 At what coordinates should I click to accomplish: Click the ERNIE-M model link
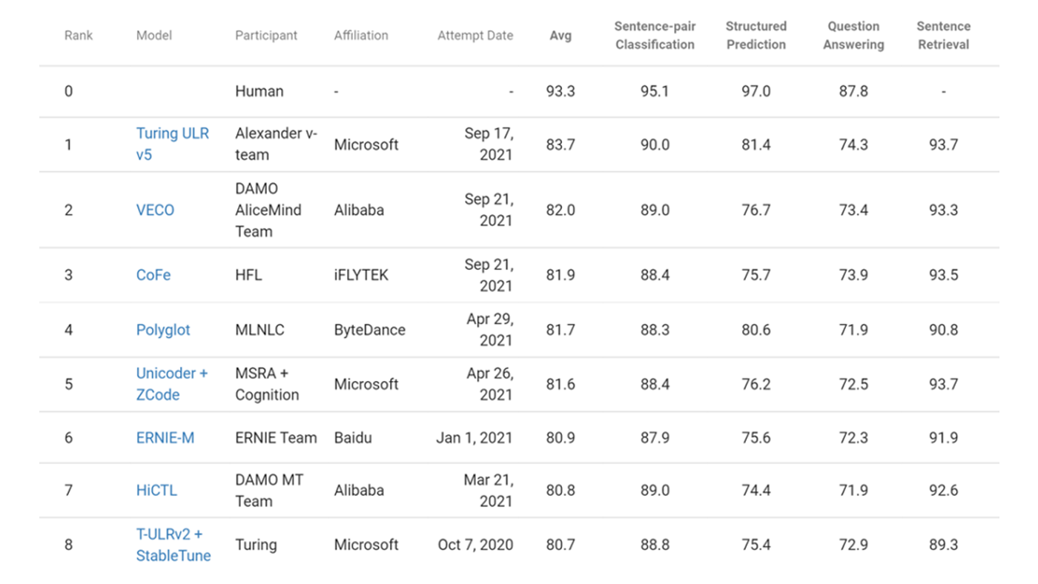point(165,438)
